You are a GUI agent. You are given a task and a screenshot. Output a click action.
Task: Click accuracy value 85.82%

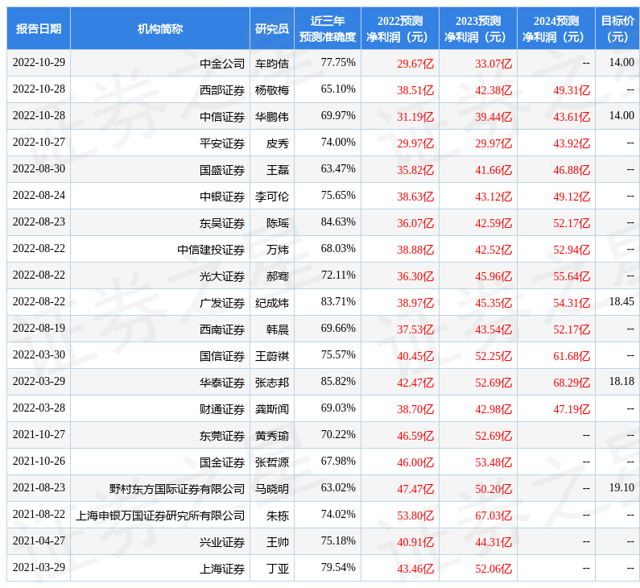338,381
